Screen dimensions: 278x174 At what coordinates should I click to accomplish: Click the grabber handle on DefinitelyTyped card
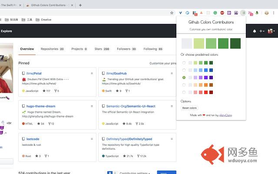[172, 139]
